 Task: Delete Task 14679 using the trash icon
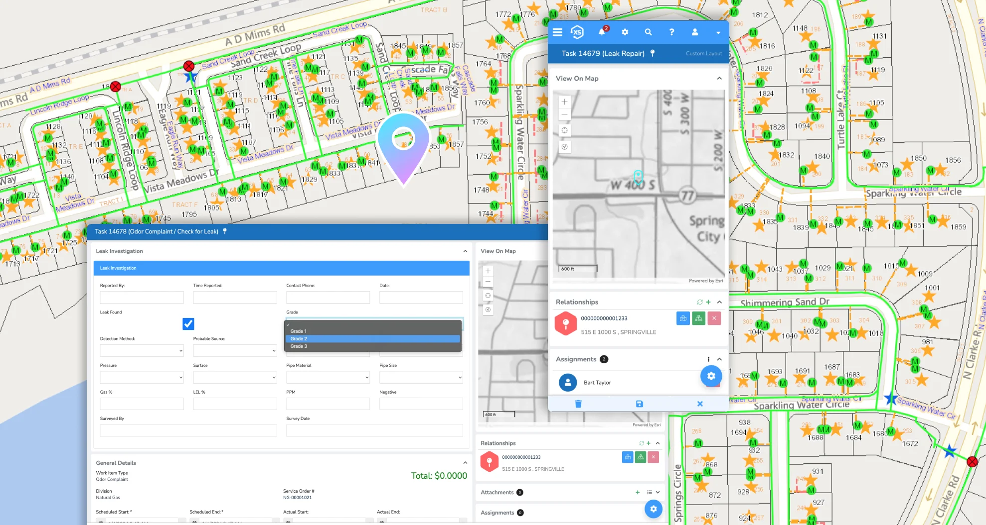[x=578, y=404]
